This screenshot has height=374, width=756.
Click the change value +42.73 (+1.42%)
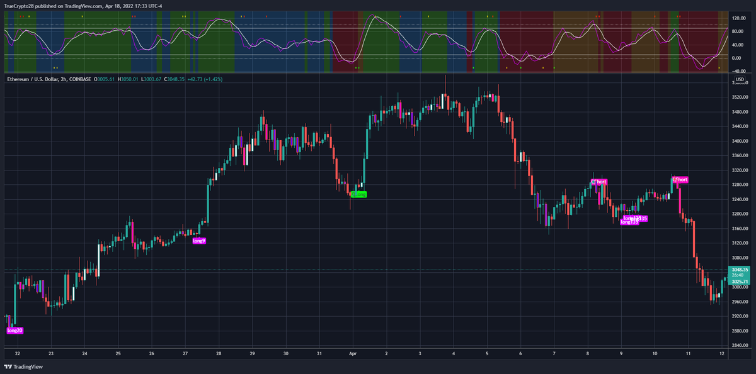[204, 79]
